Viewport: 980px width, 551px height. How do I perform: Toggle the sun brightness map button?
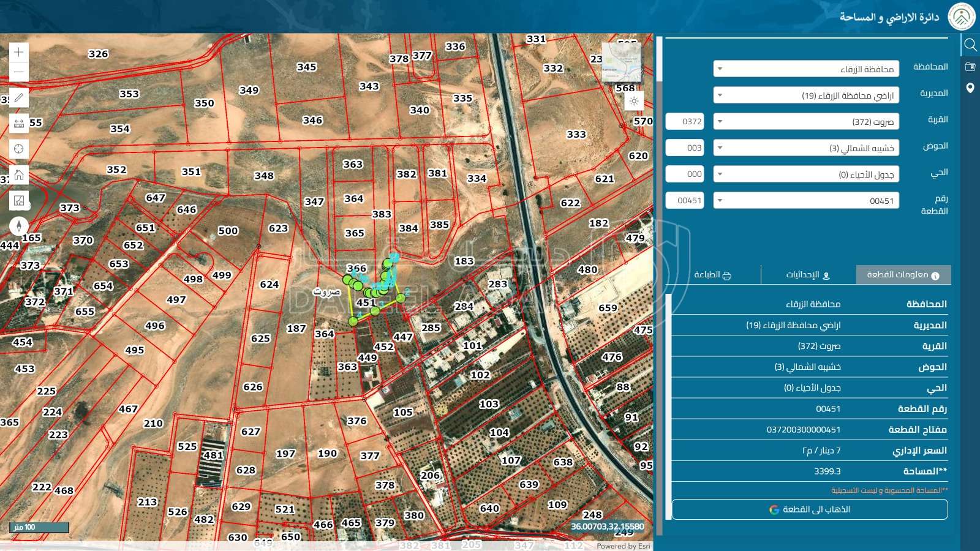pyautogui.click(x=634, y=101)
